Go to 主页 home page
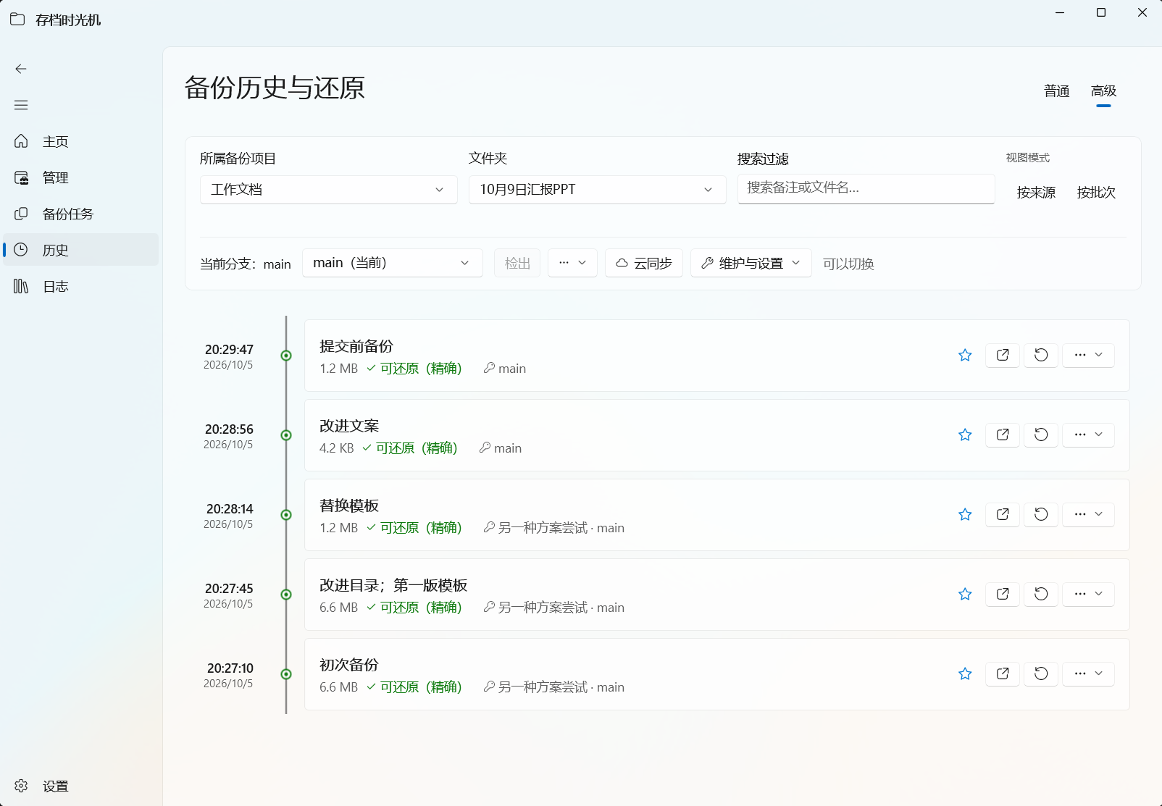The height and width of the screenshot is (806, 1162). coord(80,141)
